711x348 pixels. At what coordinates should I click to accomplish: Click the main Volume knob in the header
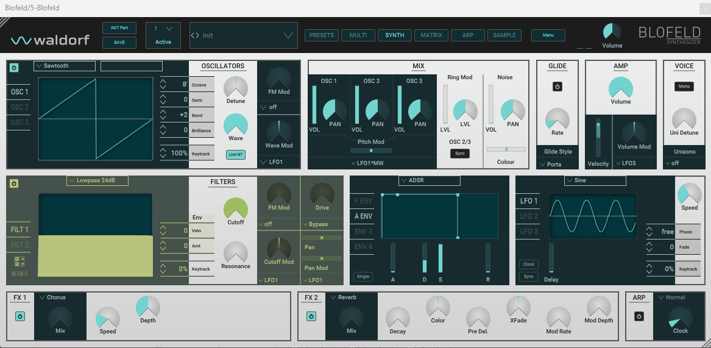click(612, 32)
